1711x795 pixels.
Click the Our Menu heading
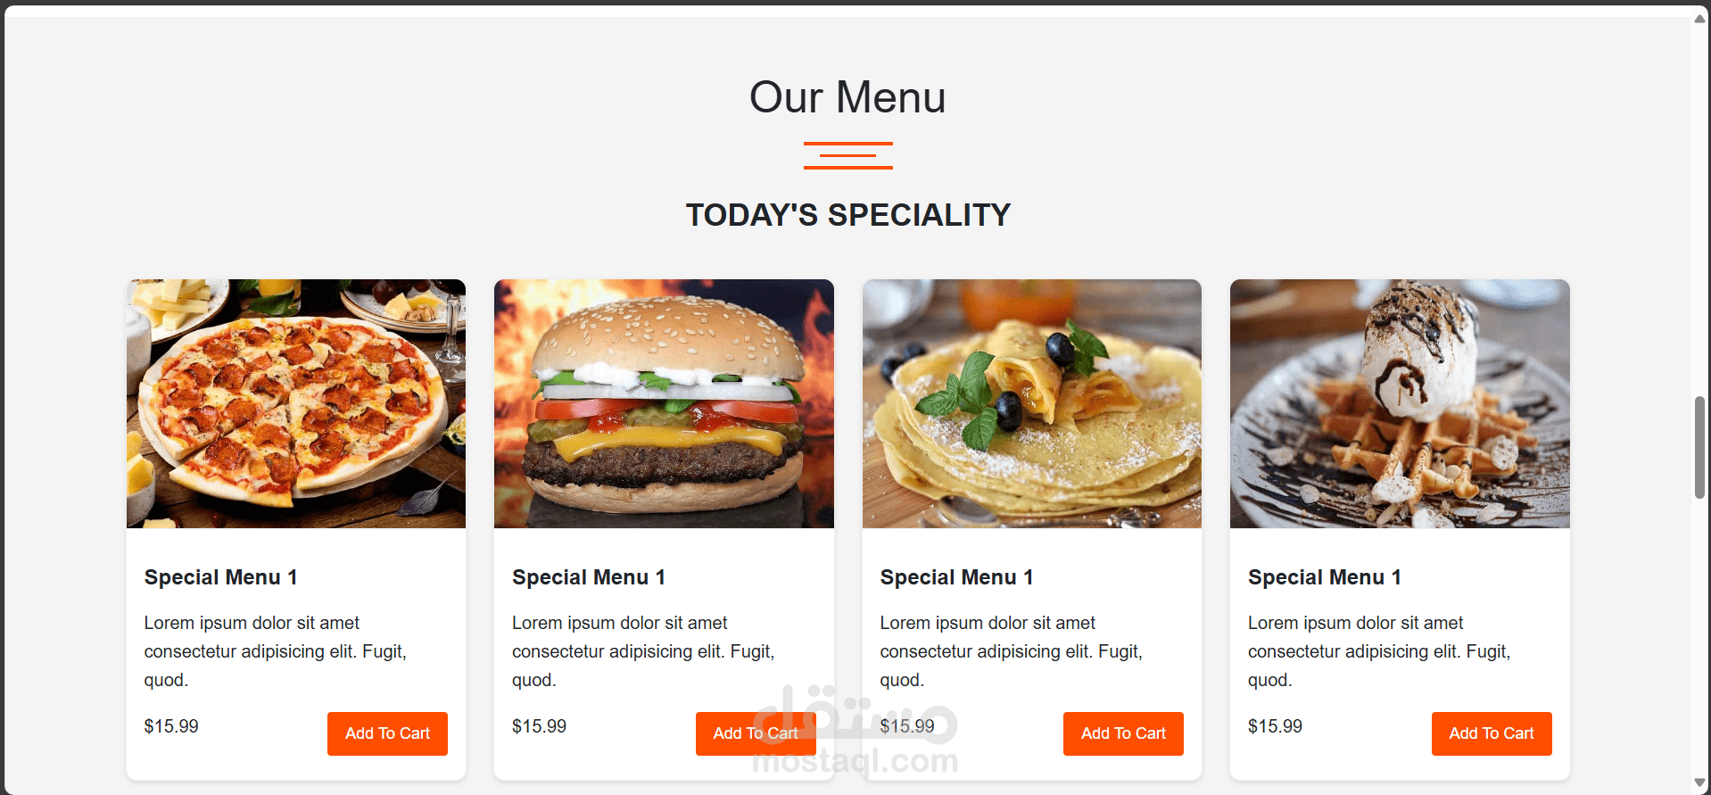click(x=847, y=96)
